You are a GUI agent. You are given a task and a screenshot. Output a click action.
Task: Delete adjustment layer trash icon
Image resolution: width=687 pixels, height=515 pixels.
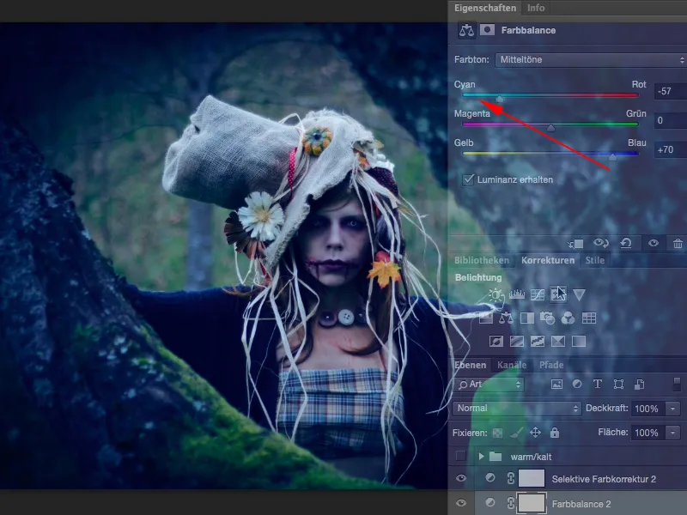[678, 243]
